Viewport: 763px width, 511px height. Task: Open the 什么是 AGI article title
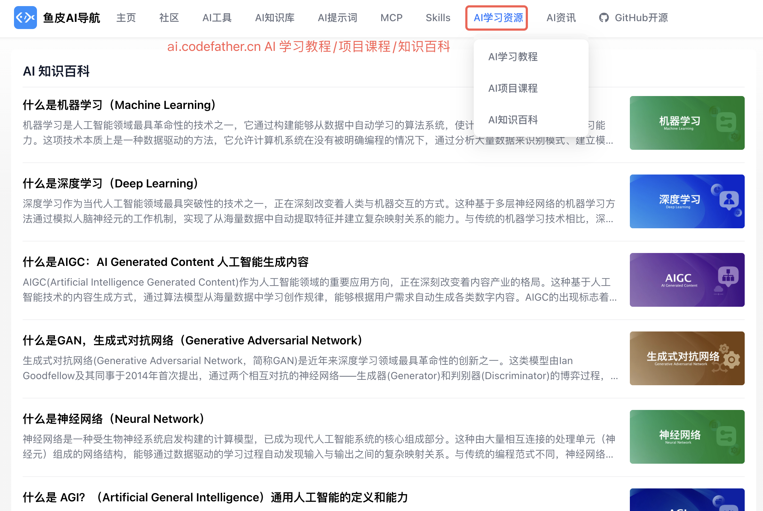click(215, 497)
